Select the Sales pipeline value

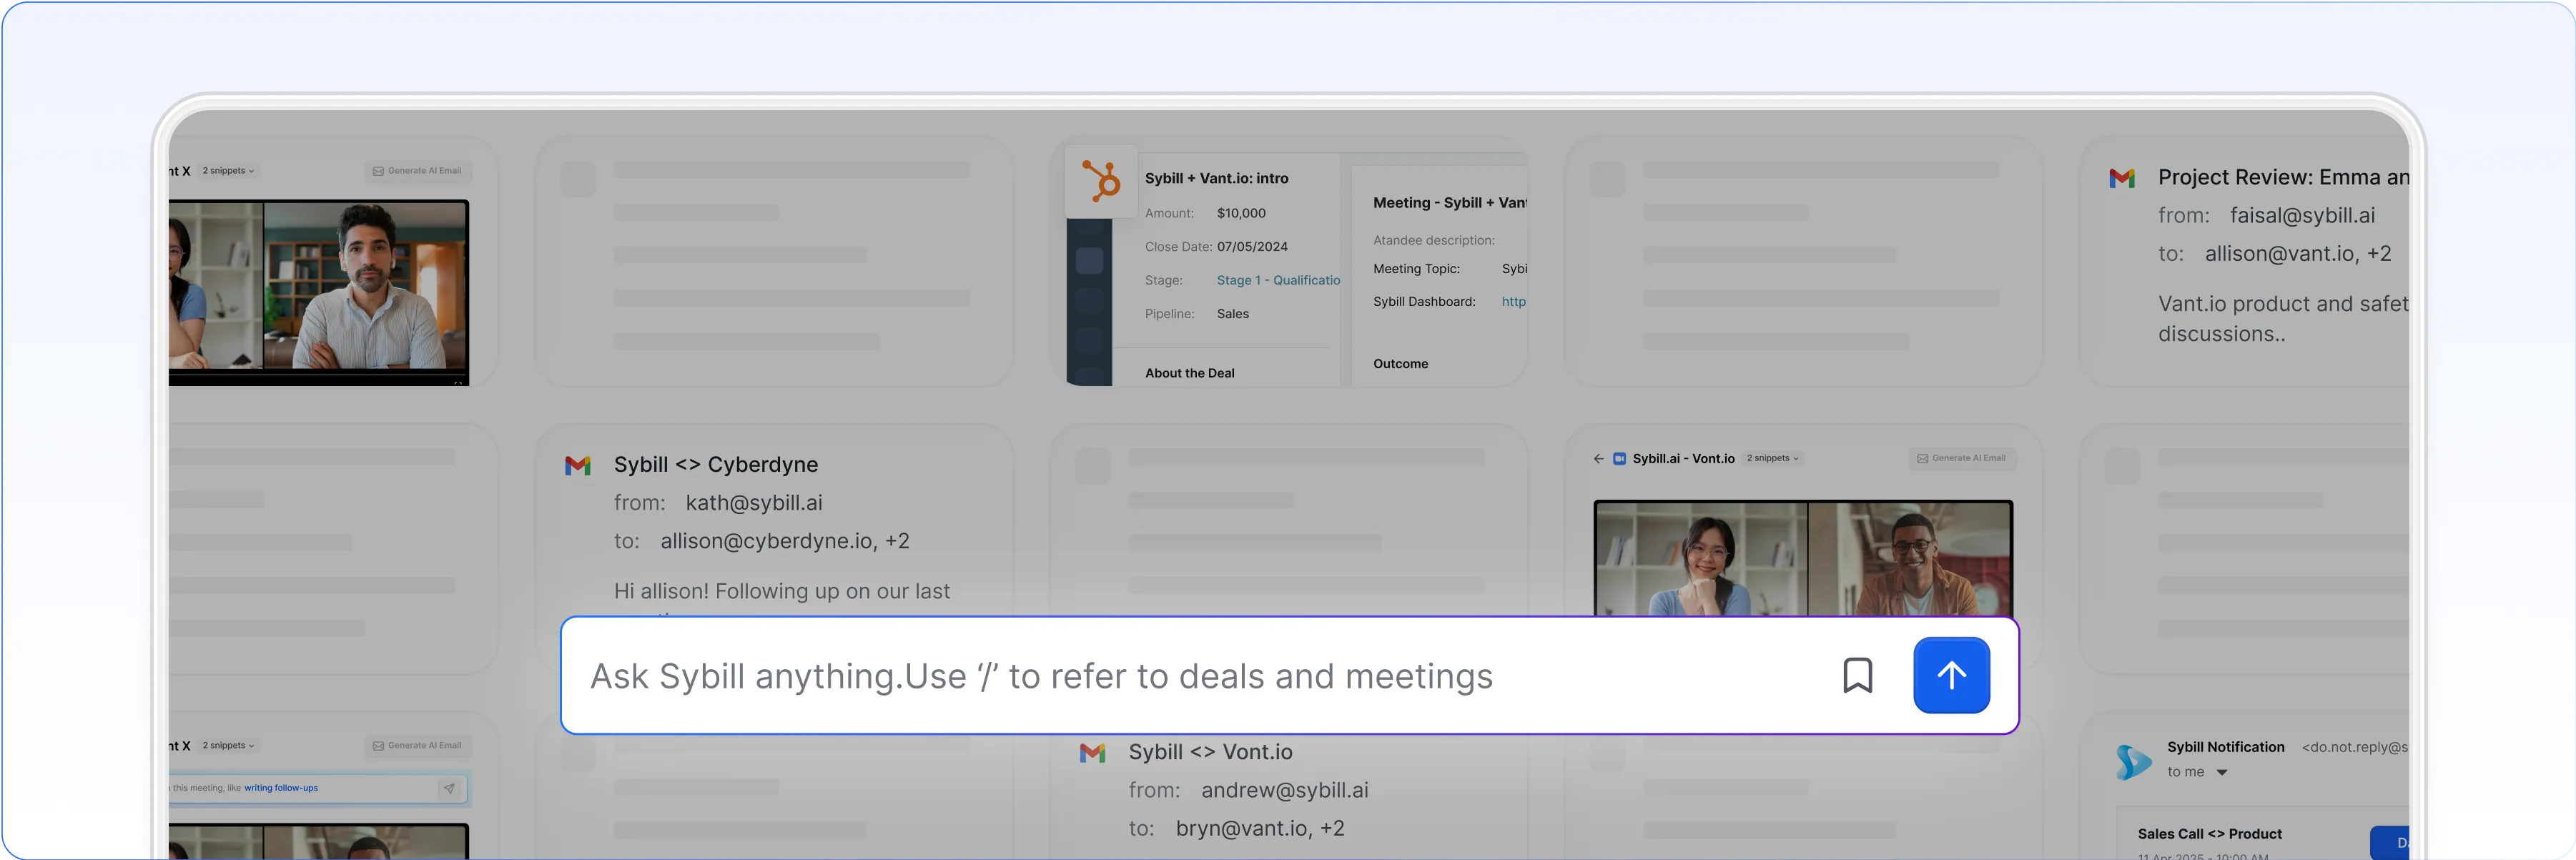point(1232,314)
